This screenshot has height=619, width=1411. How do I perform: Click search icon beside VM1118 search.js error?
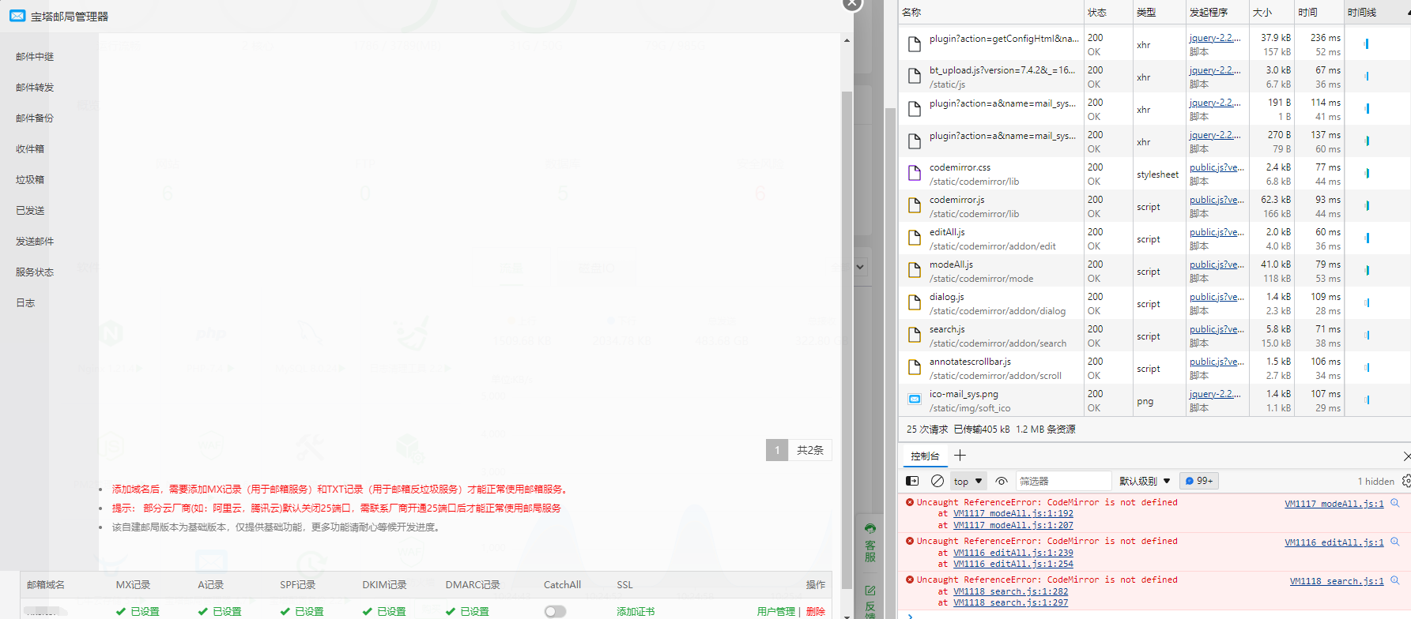[x=1395, y=580]
